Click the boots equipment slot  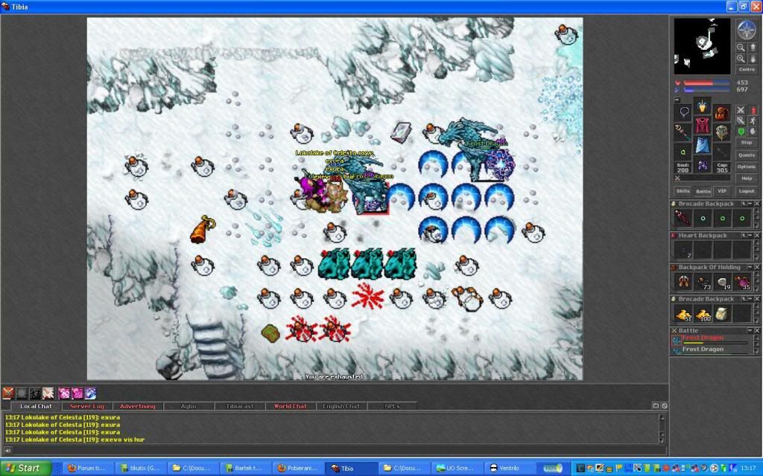(x=702, y=165)
